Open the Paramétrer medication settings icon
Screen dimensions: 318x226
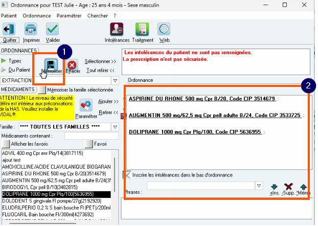coord(86,105)
